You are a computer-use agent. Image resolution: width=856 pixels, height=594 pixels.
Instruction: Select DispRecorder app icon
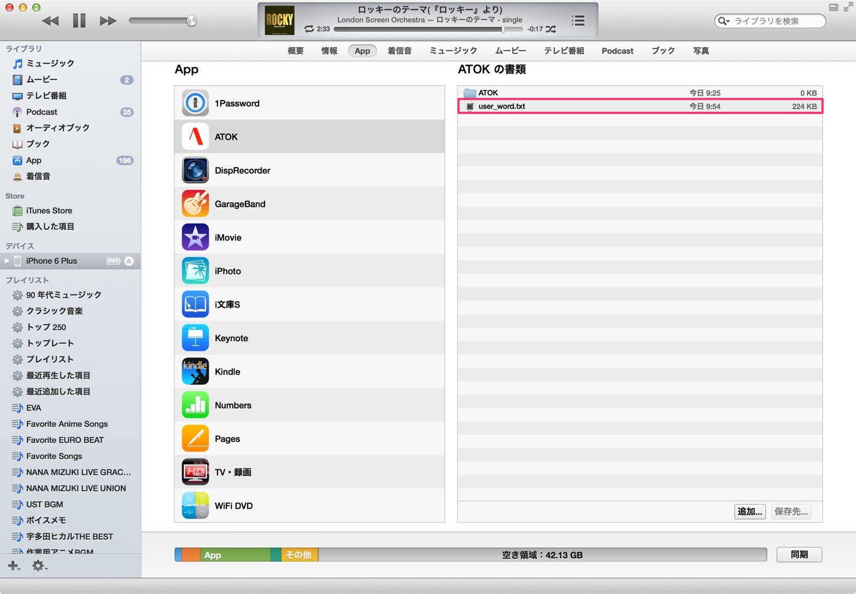coord(195,170)
